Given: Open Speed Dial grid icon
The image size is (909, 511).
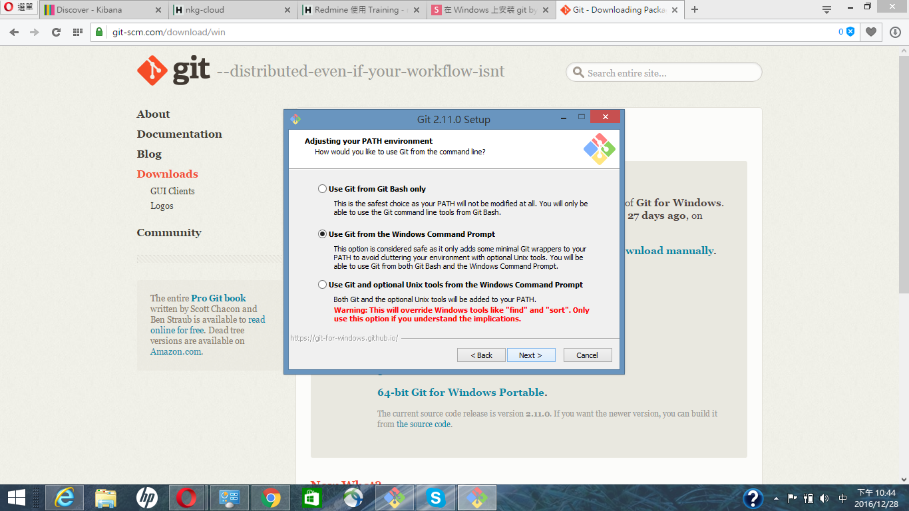Looking at the screenshot, I should tap(77, 32).
